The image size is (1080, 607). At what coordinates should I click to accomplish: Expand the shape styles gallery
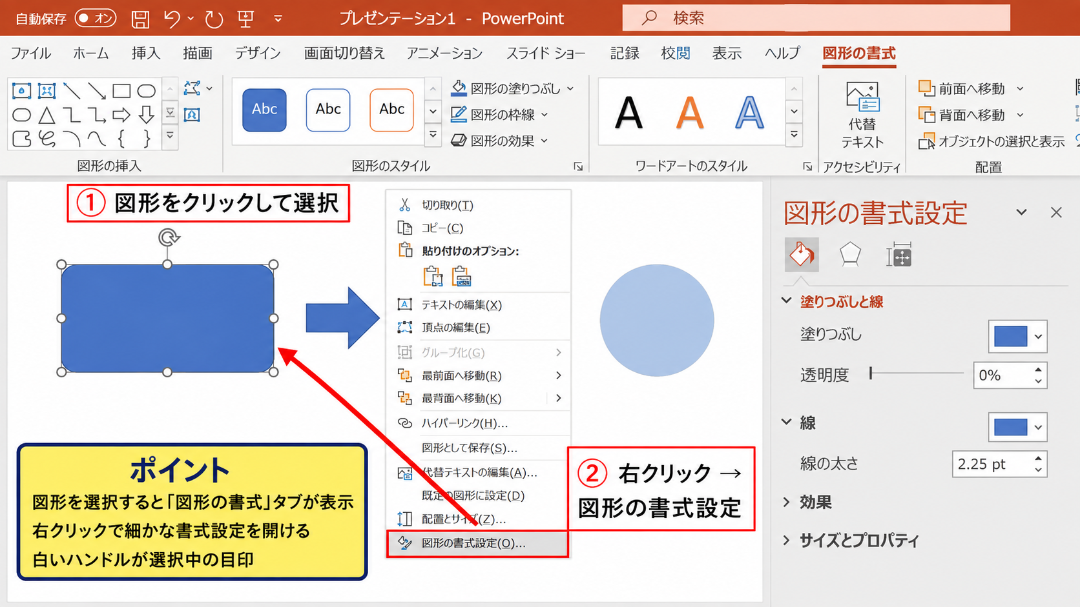pyautogui.click(x=433, y=135)
